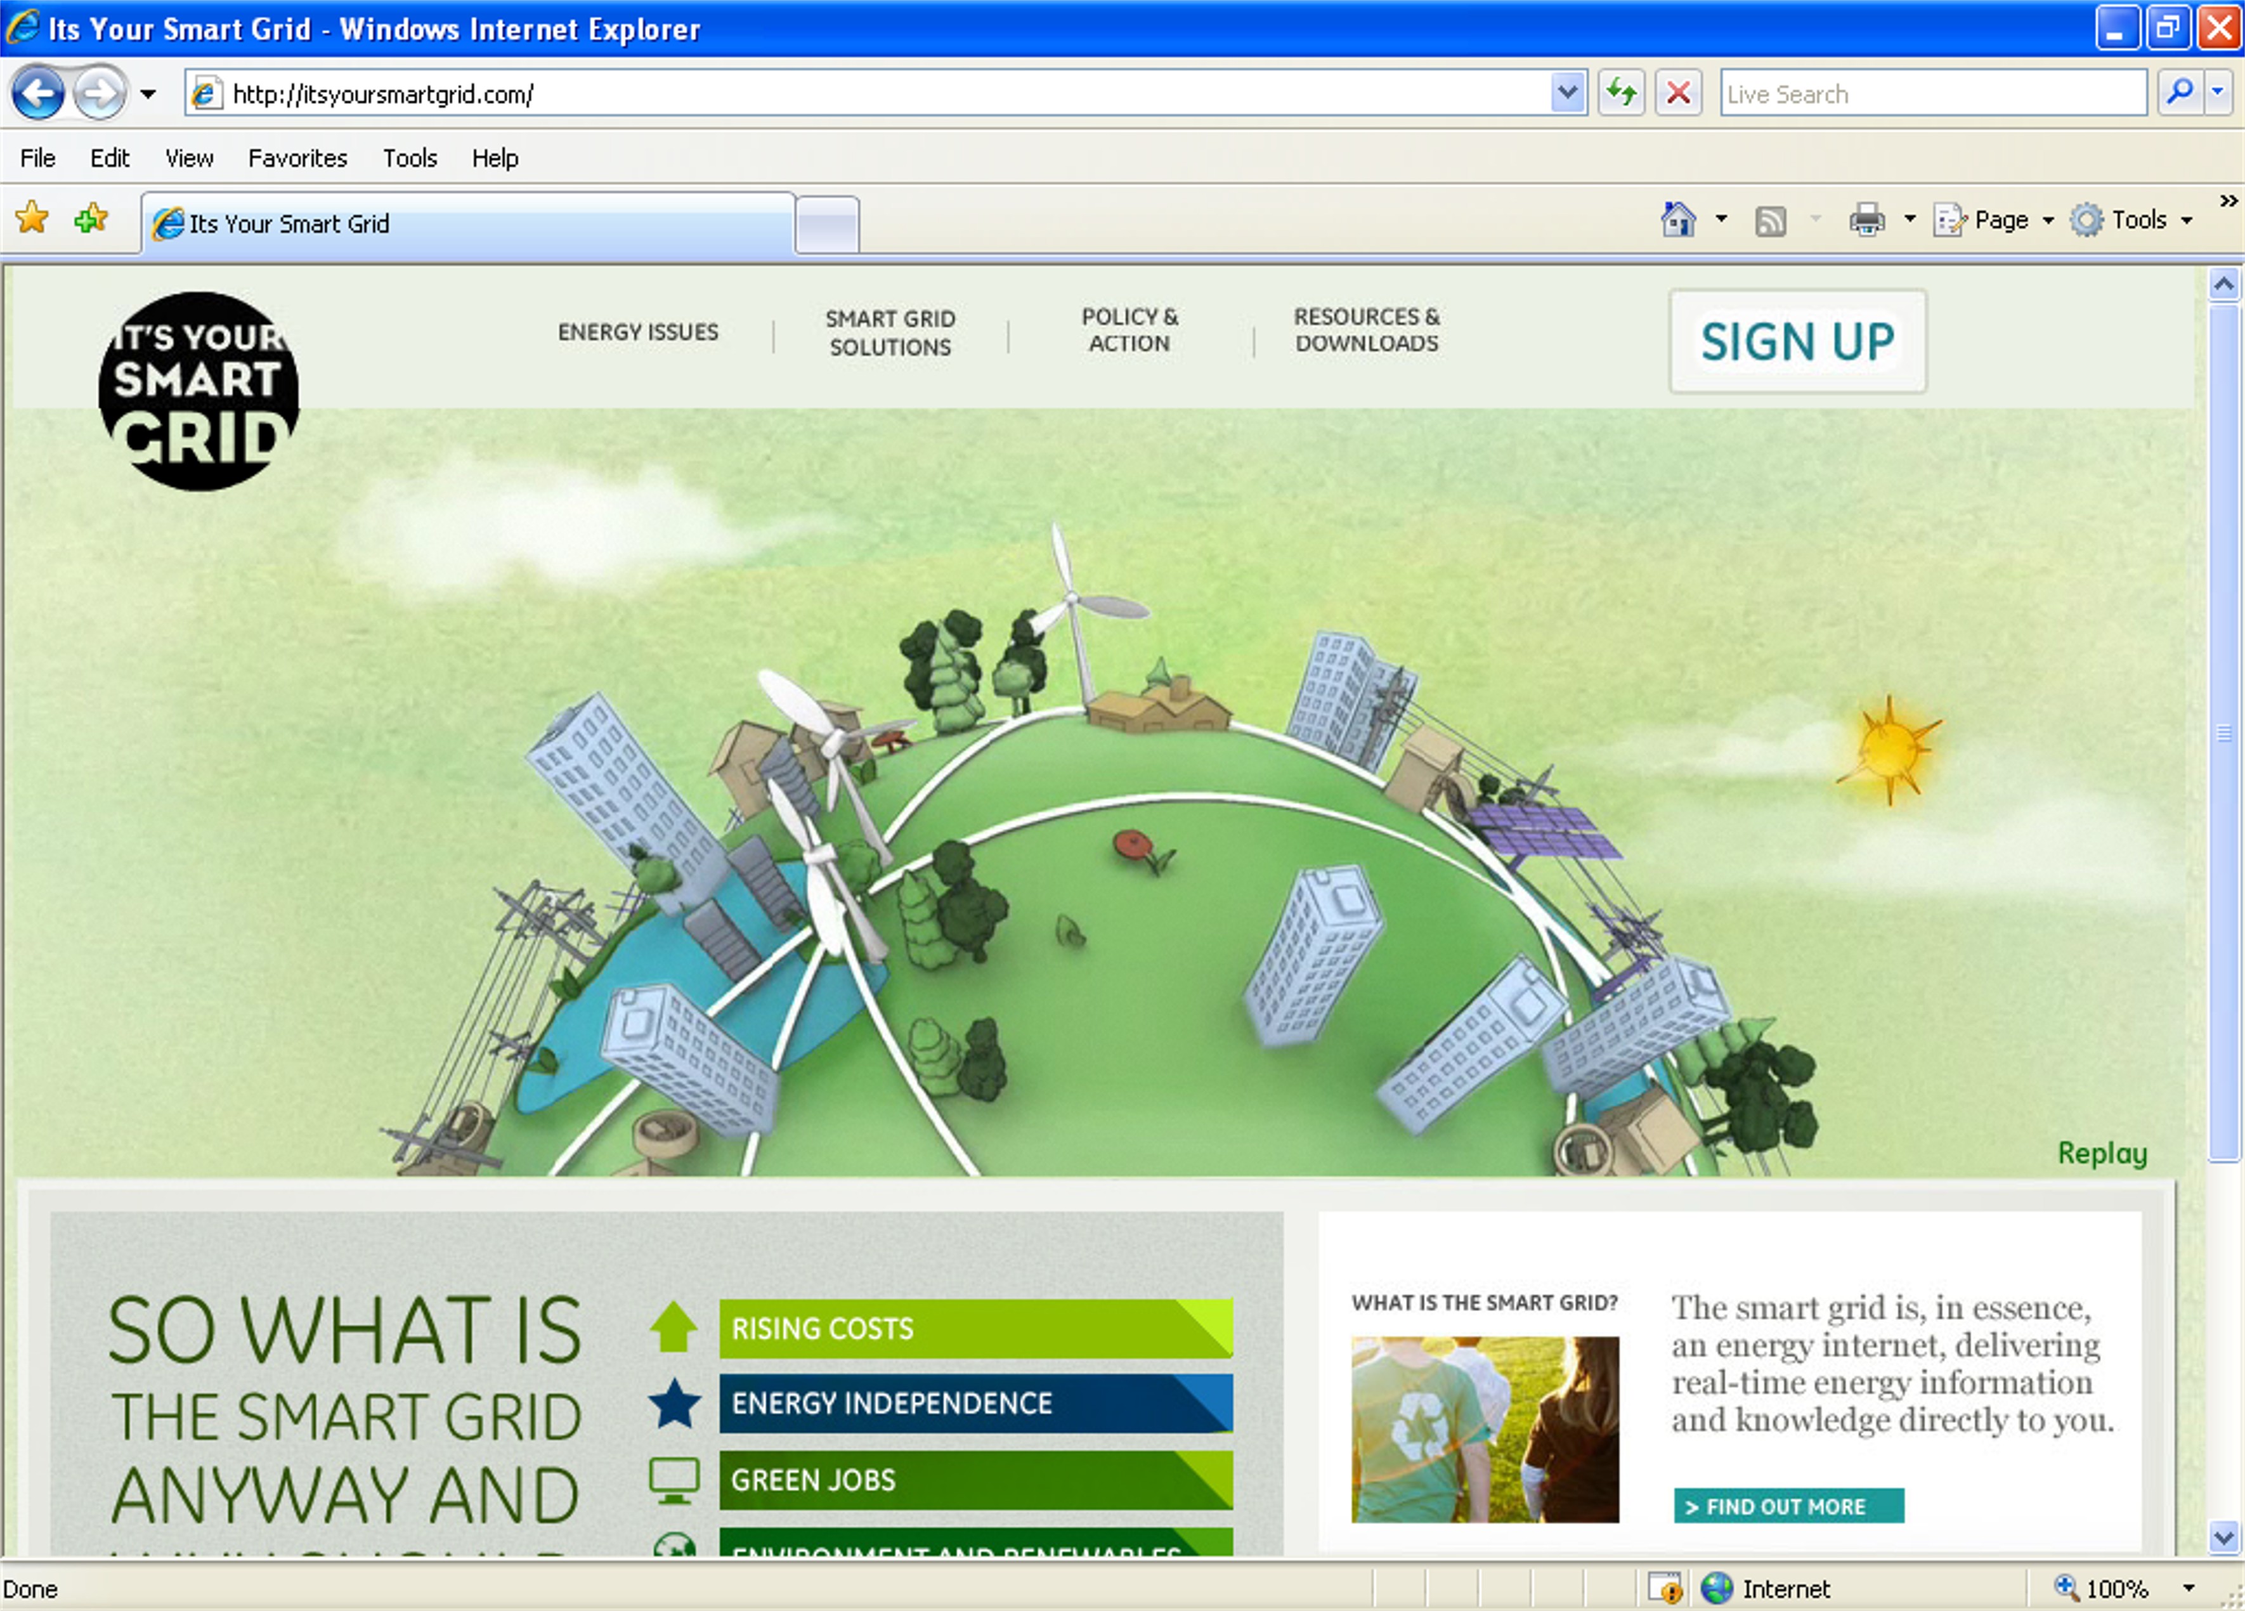Open a new blank tab

[828, 226]
